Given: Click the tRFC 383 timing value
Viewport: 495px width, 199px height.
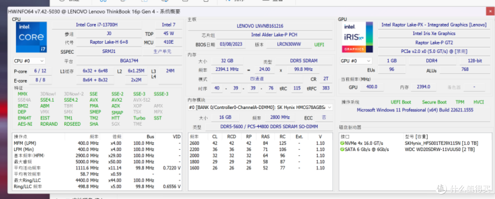Looking at the screenshot, I should [x=326, y=89].
